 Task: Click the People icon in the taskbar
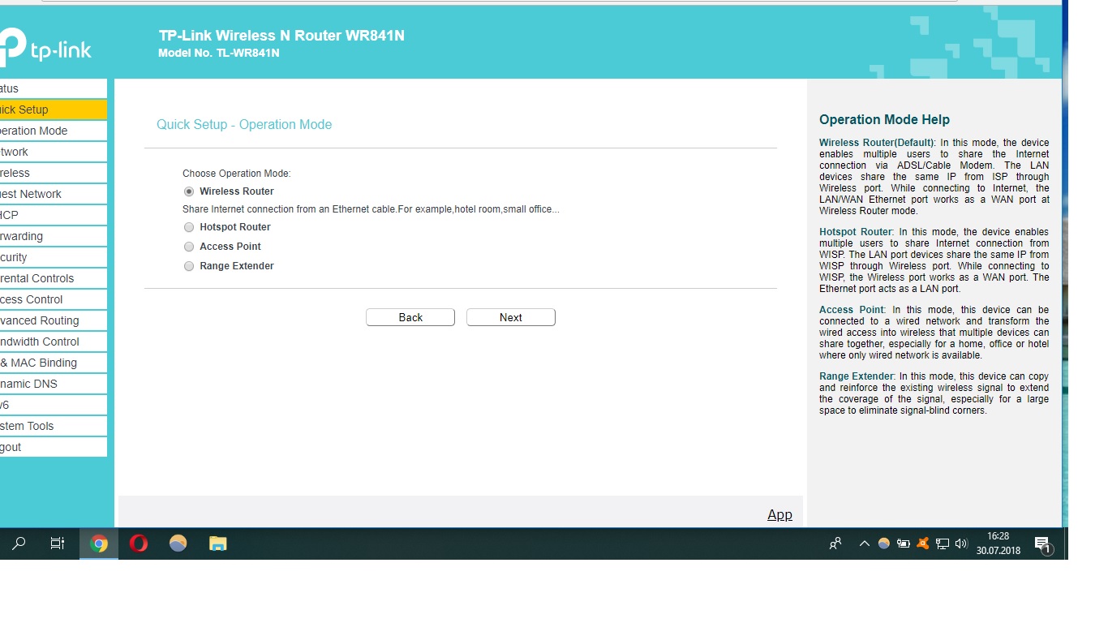835,544
